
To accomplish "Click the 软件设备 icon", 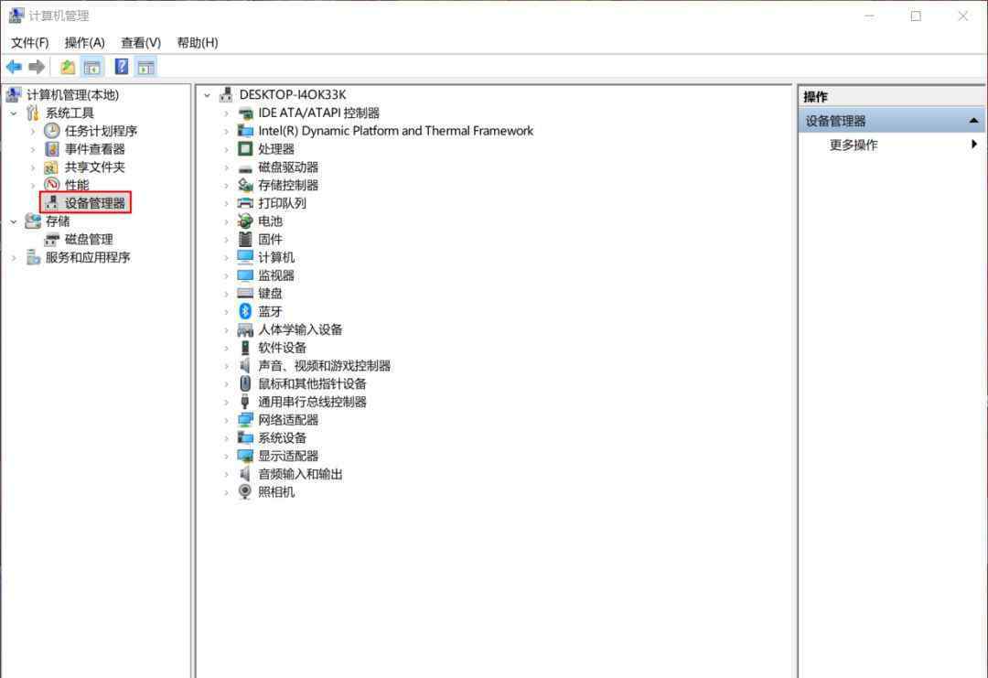I will point(245,347).
